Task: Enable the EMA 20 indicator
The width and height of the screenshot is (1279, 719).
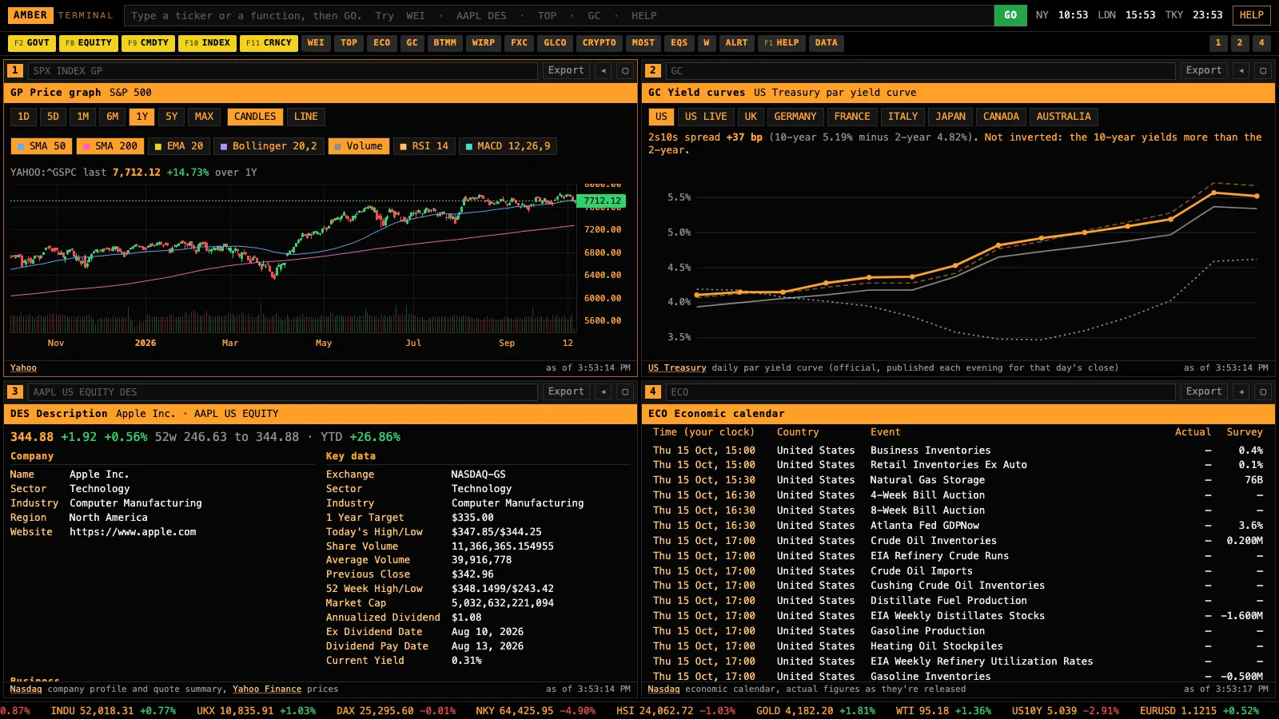Action: pos(179,146)
